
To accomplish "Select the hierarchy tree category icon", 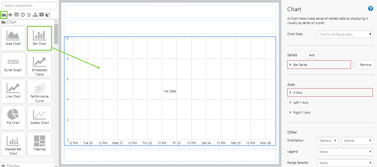I will point(35,15).
